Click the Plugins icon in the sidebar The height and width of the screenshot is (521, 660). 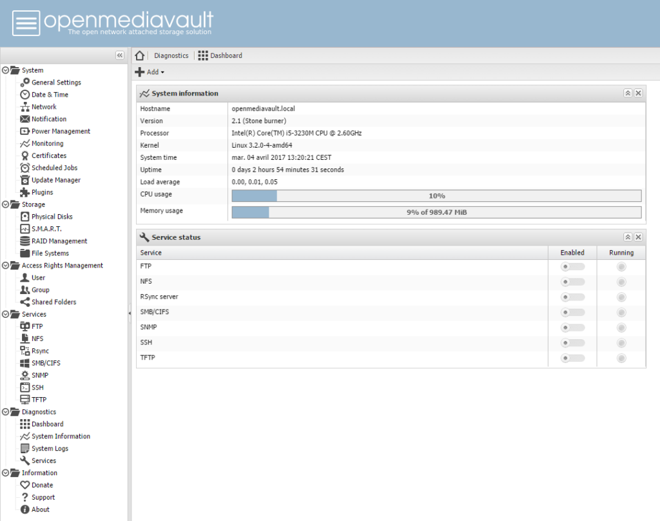click(24, 192)
